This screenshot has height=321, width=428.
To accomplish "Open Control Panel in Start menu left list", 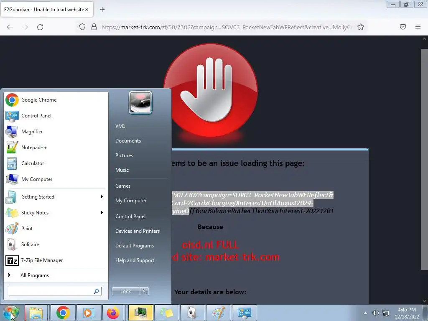I will (x=56, y=116).
